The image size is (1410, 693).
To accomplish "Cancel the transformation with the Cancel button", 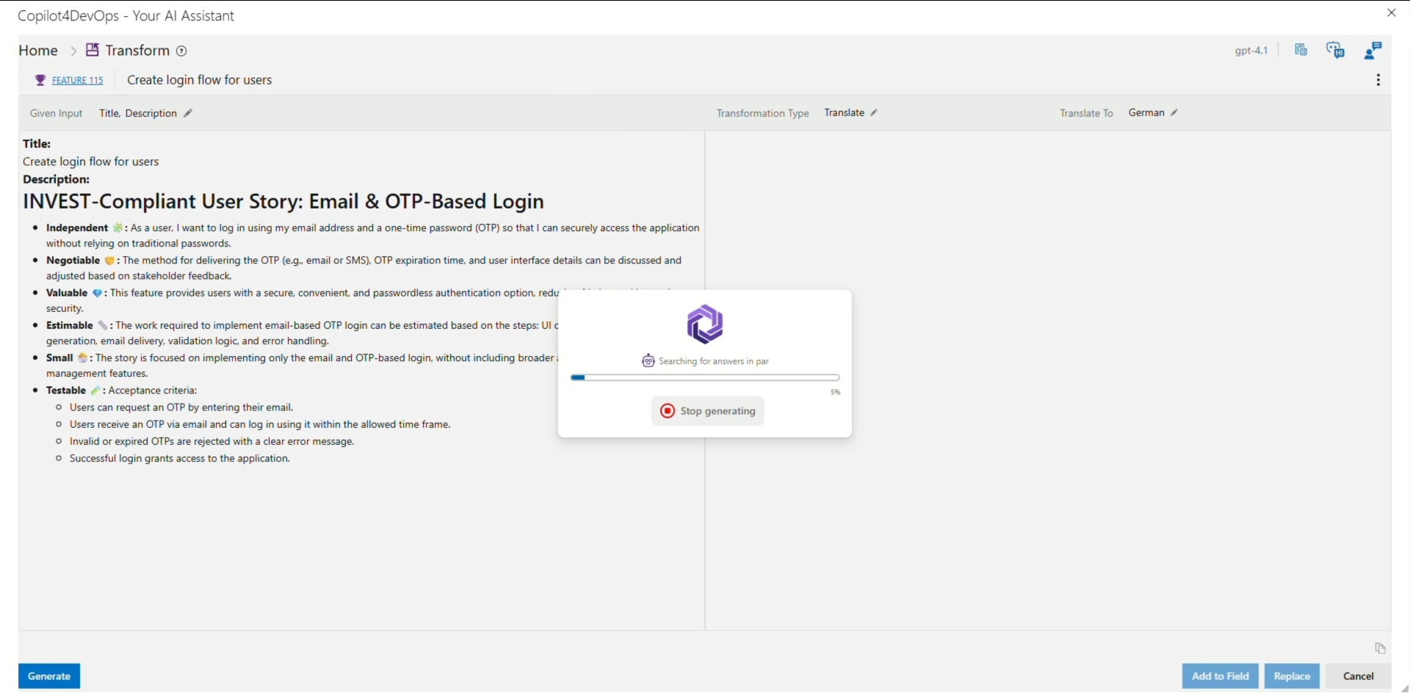I will [x=1359, y=676].
